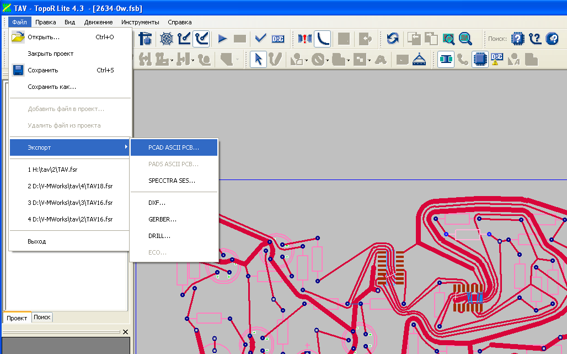Screen dimensions: 567x354
Task: Click the component placement toolbar icon
Action: [x=145, y=38]
